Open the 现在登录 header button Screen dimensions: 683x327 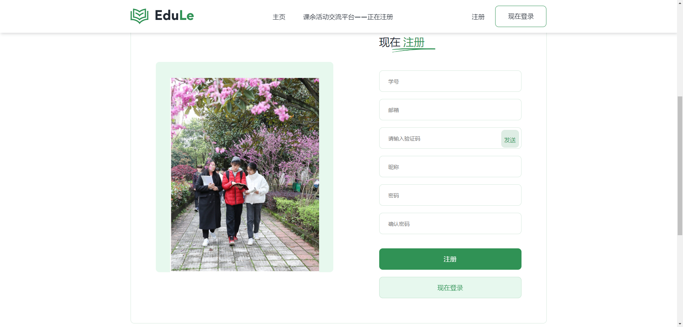[x=521, y=16]
